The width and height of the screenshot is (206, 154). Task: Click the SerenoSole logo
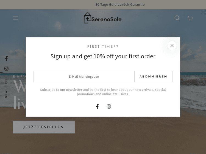pyautogui.click(x=102, y=18)
